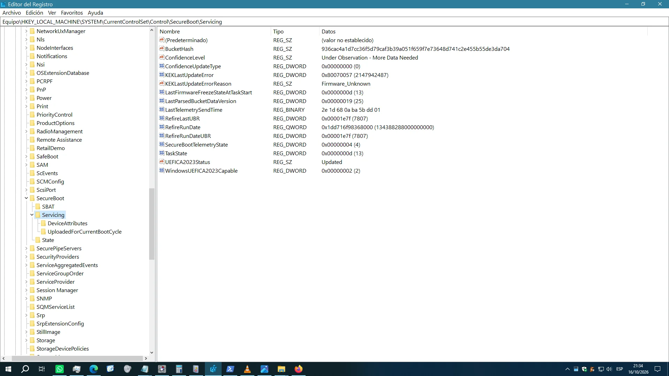The image size is (669, 376).
Task: Select the ConfidenceLevel value entry
Action: [185, 57]
